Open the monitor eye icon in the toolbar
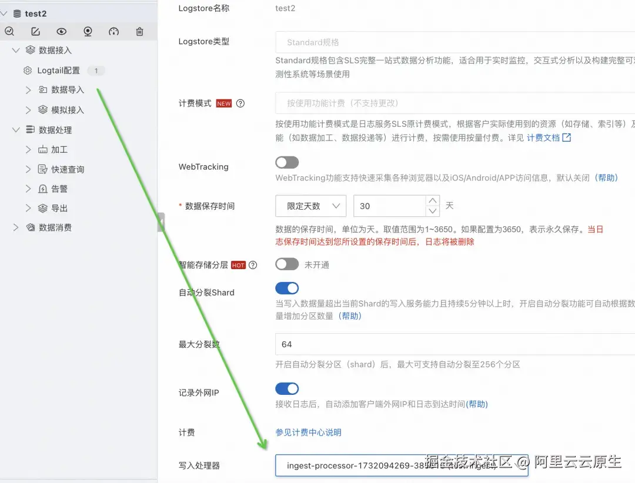635x483 pixels. (61, 31)
